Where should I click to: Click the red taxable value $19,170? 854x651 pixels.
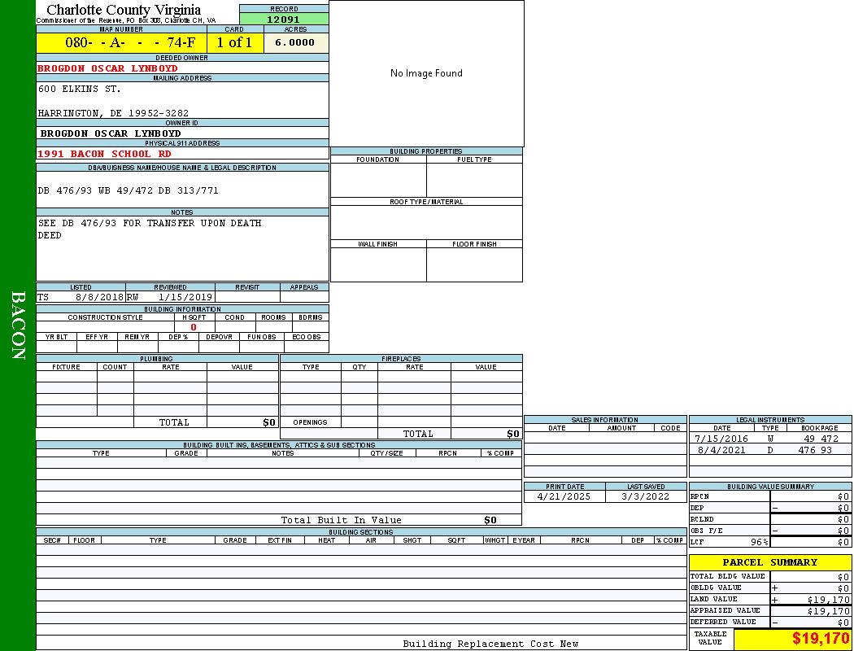821,639
